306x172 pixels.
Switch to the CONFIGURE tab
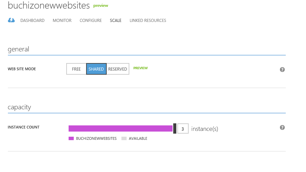pos(91,21)
